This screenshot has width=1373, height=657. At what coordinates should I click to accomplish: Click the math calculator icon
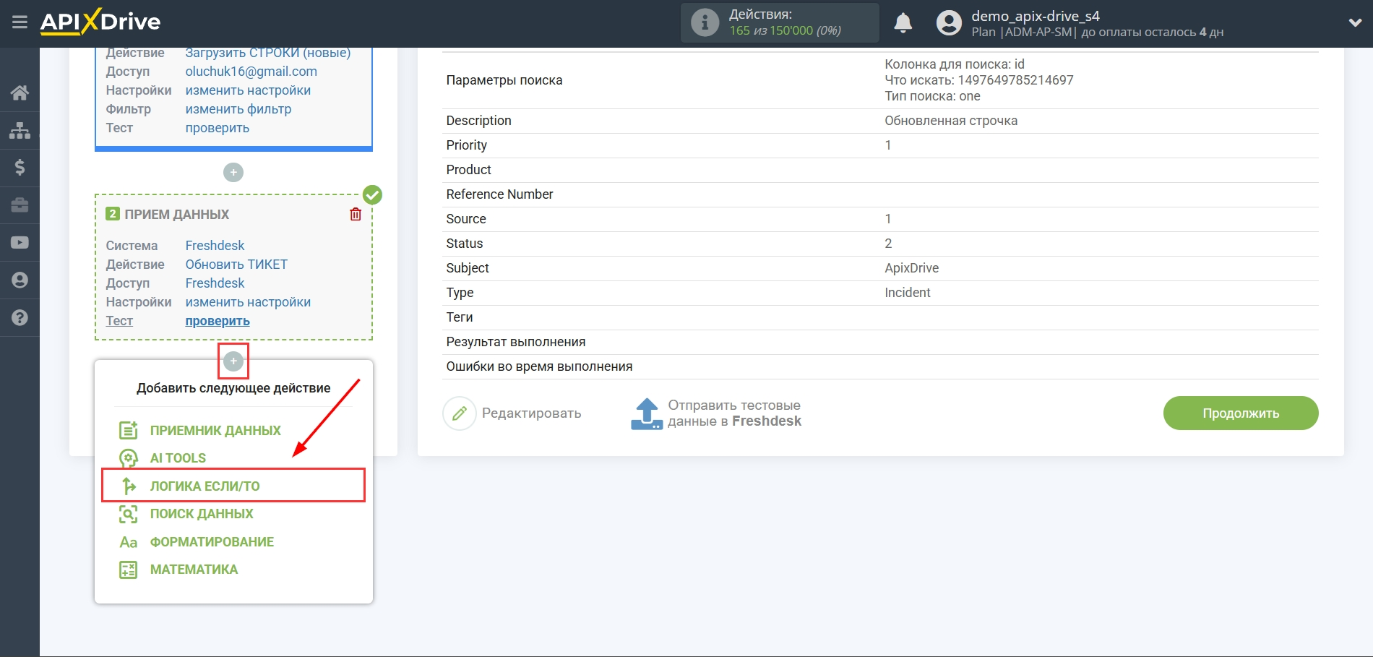coord(128,570)
